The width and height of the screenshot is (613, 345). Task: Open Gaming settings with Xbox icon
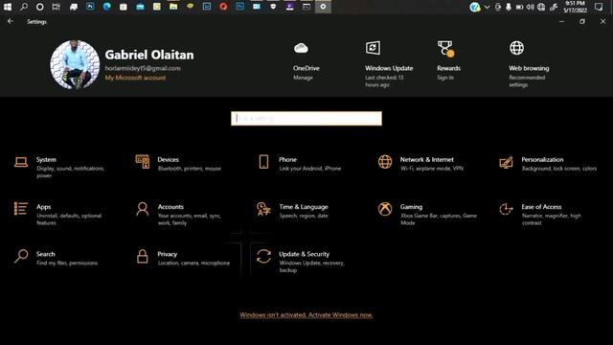pyautogui.click(x=428, y=214)
